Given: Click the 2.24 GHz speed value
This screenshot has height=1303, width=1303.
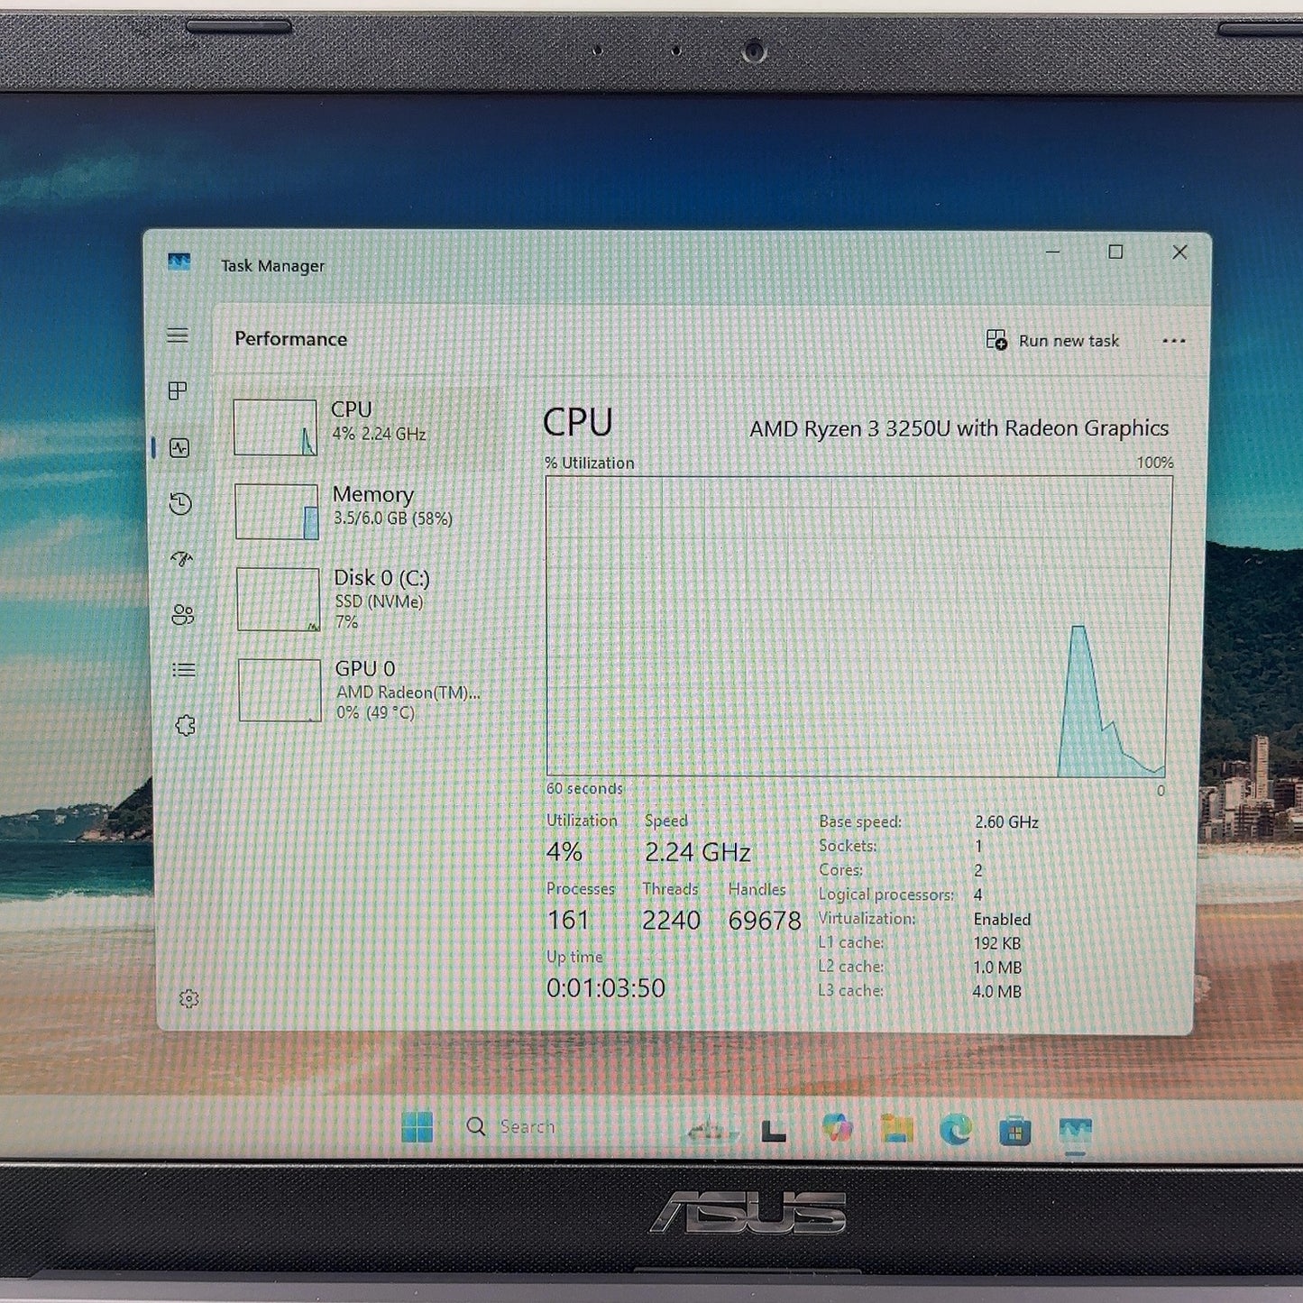Looking at the screenshot, I should (x=698, y=852).
